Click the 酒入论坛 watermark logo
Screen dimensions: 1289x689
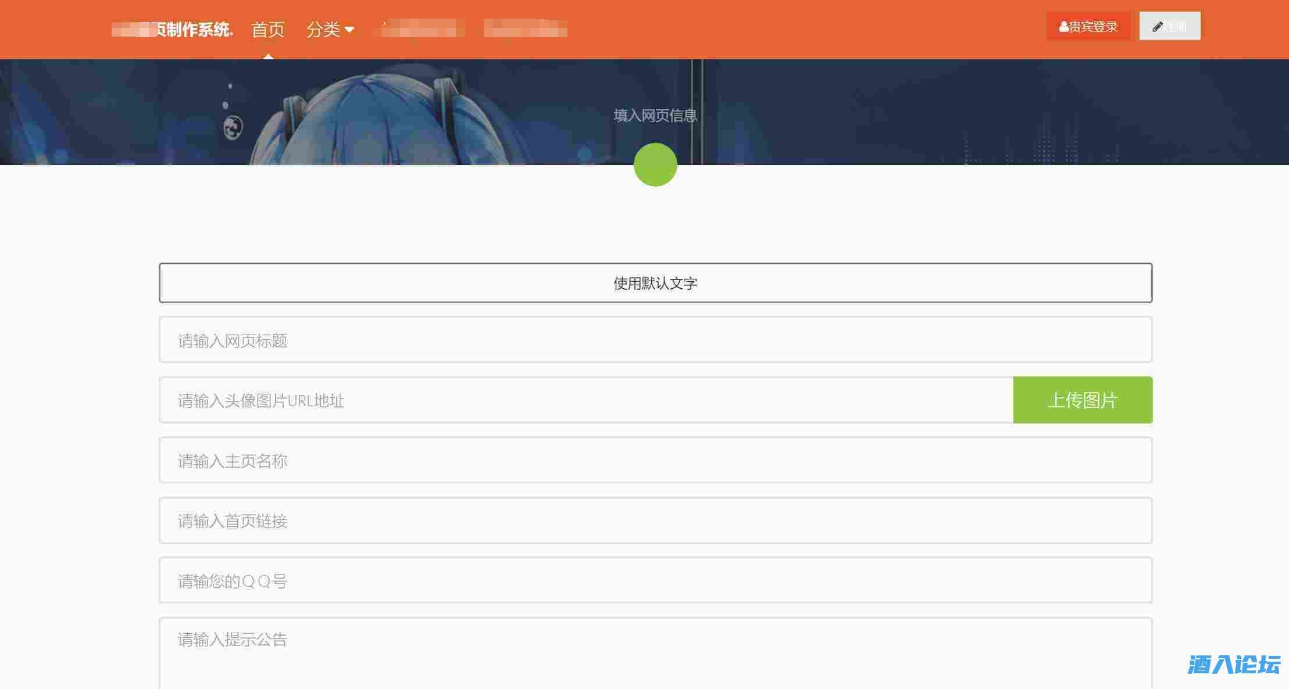click(x=1234, y=664)
